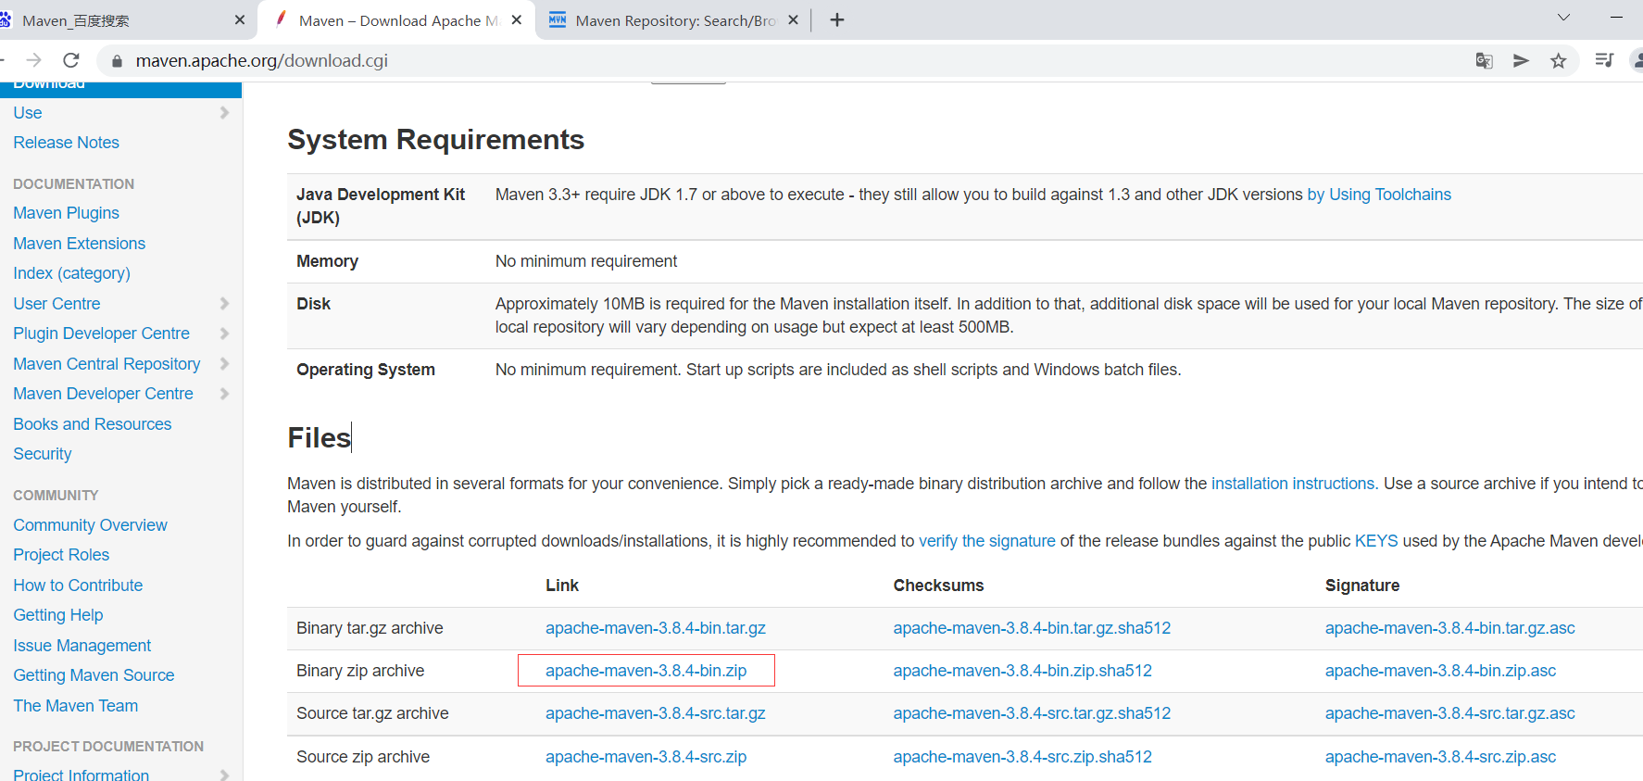Viewport: 1643px width, 781px height.
Task: Expand the Plugin Developer Centre chevron
Action: (224, 334)
